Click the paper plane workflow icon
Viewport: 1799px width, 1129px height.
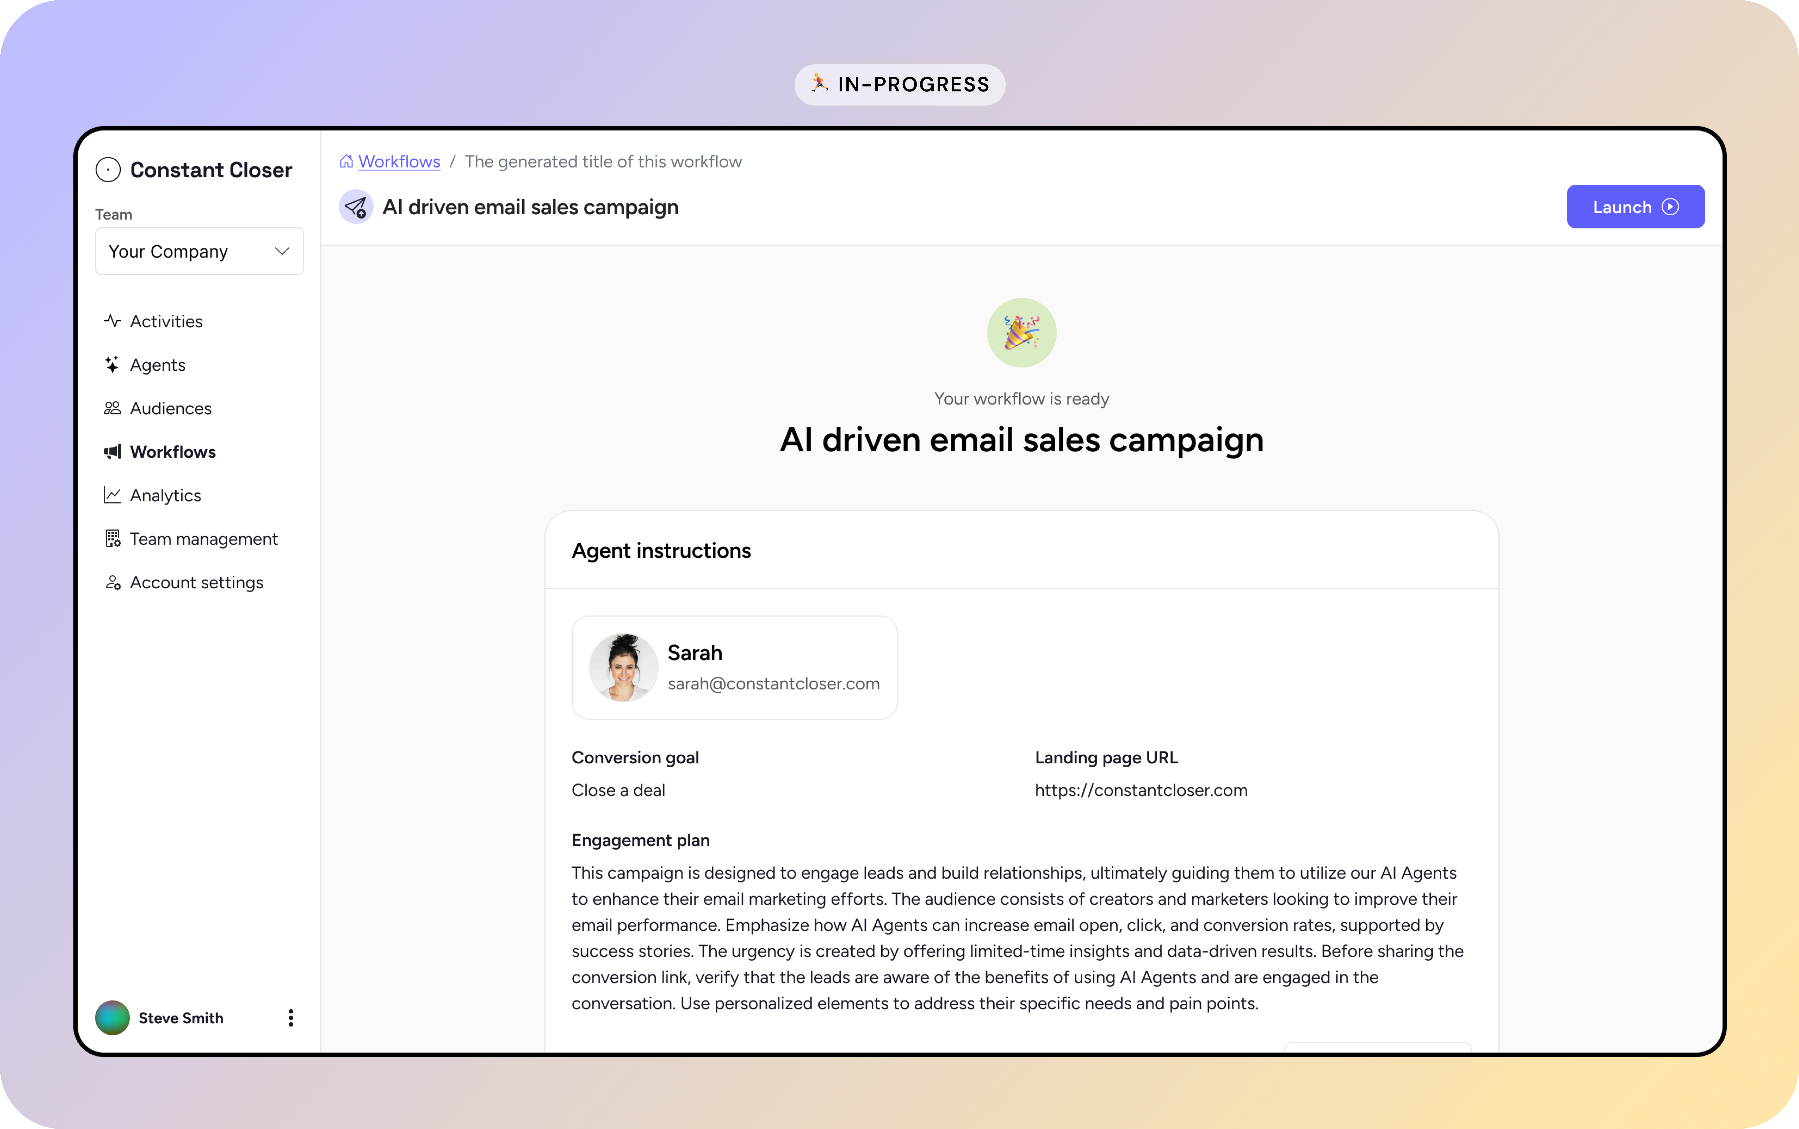pos(356,207)
